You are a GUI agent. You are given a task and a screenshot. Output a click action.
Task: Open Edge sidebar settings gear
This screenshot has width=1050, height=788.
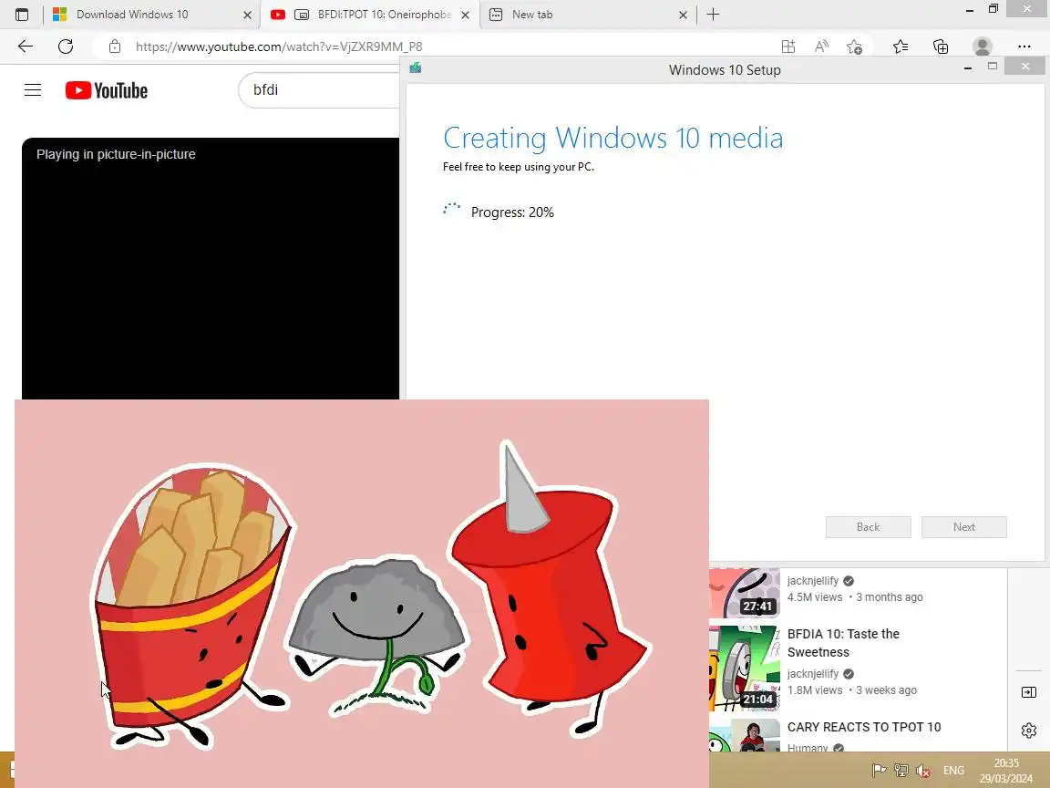[x=1029, y=731]
